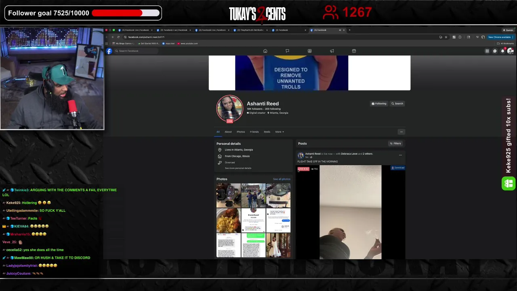Viewport: 517px width, 291px height.
Task: Click See all photos link
Action: point(282,179)
